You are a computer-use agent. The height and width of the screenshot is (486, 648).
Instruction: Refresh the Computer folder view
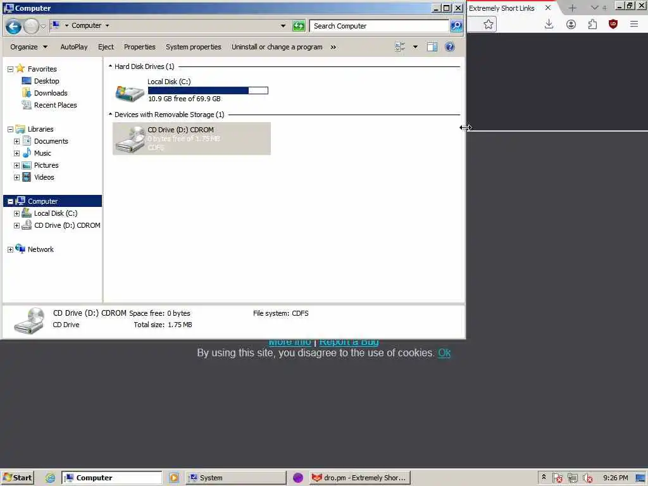299,26
